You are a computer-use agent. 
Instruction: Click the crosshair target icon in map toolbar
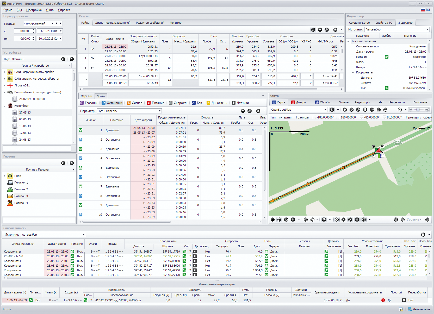point(364,219)
